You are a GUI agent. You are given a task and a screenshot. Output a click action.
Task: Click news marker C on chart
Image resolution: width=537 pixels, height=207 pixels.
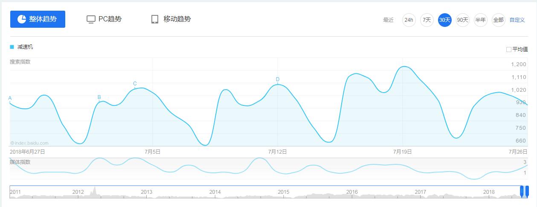[x=135, y=84]
